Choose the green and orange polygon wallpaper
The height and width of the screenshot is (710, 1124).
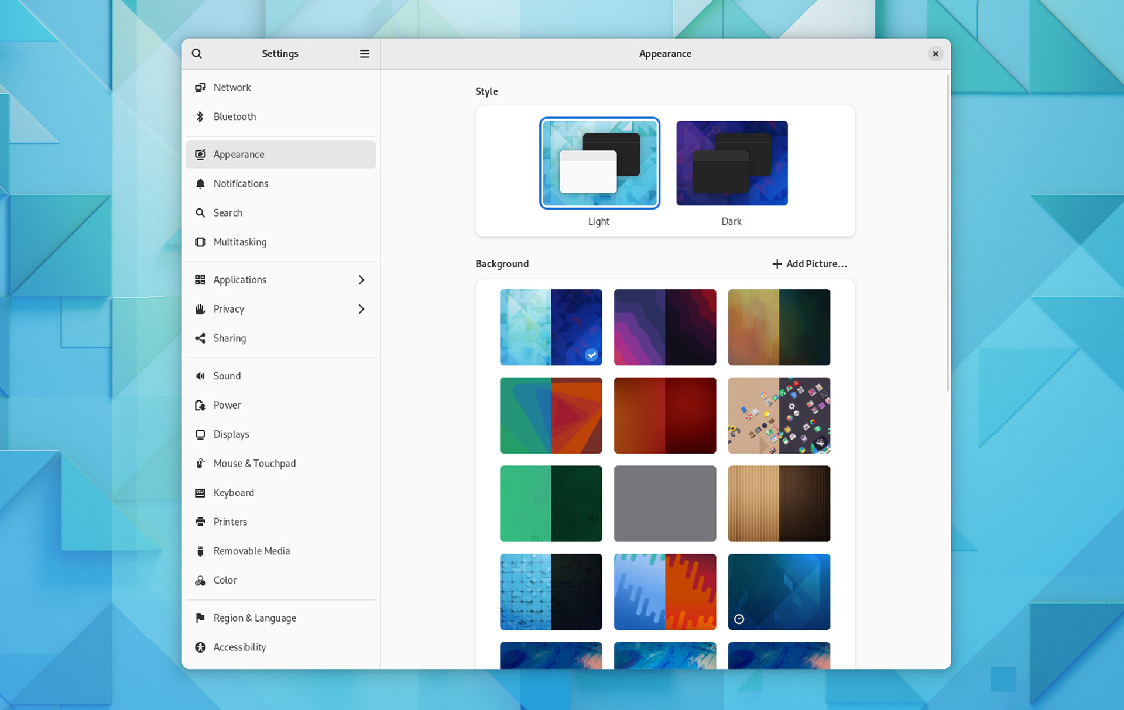pos(551,416)
